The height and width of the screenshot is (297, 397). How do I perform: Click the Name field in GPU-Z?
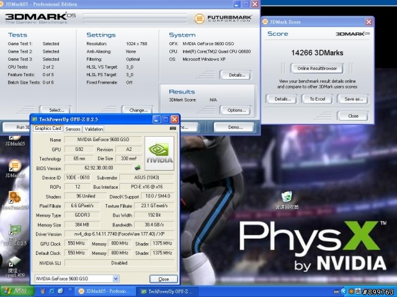[103, 139]
